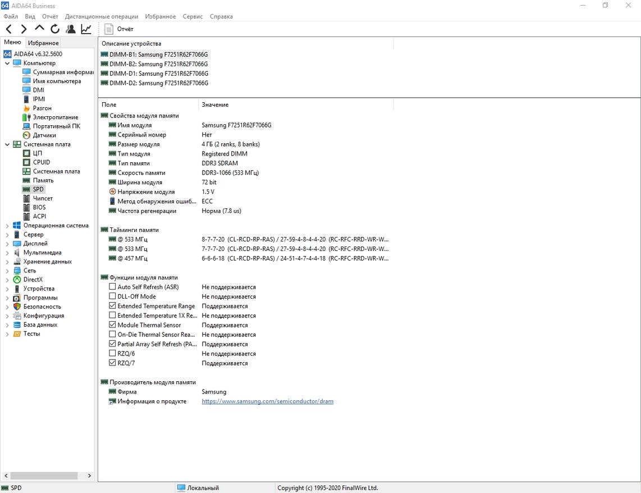Toggle the Auto Self Refresh (ASR) checkbox
The height and width of the screenshot is (493, 641).
click(x=112, y=286)
